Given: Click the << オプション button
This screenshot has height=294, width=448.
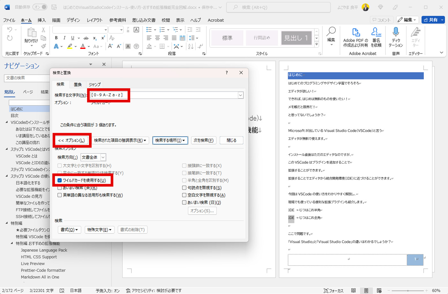Looking at the screenshot, I should tap(71, 140).
